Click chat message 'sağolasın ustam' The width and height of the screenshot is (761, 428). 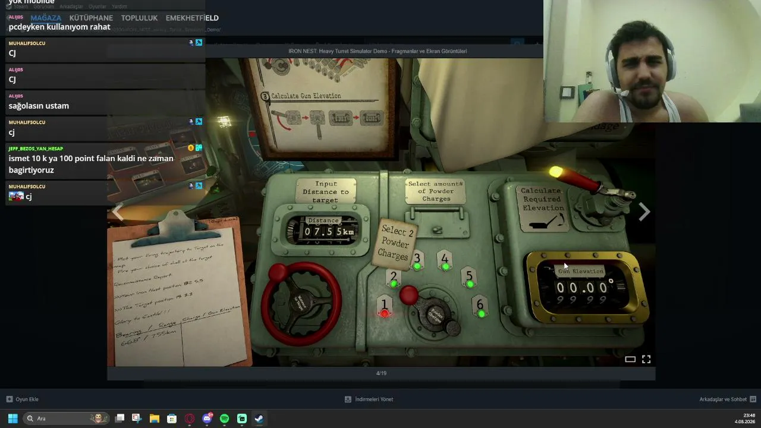click(x=39, y=106)
